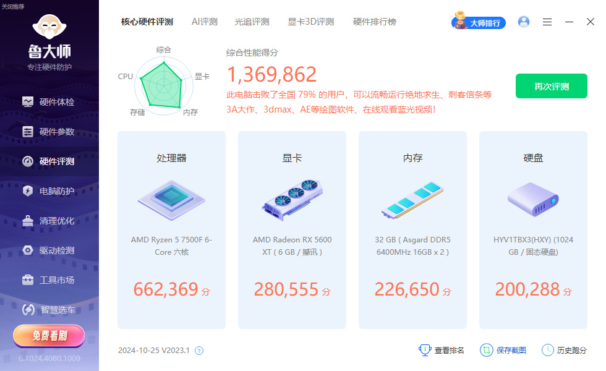This screenshot has width=606, height=371.
Task: Open the hamburger main menu
Action: point(547,22)
